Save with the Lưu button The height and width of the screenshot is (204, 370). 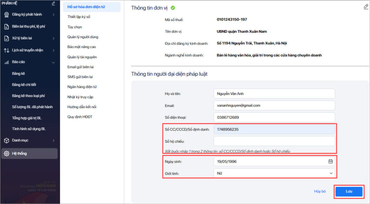[x=349, y=191]
